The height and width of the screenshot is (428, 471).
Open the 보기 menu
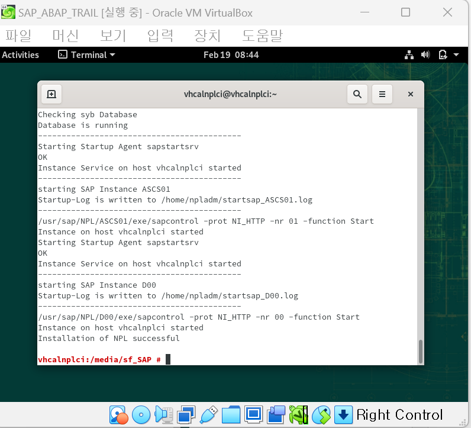[x=113, y=36]
